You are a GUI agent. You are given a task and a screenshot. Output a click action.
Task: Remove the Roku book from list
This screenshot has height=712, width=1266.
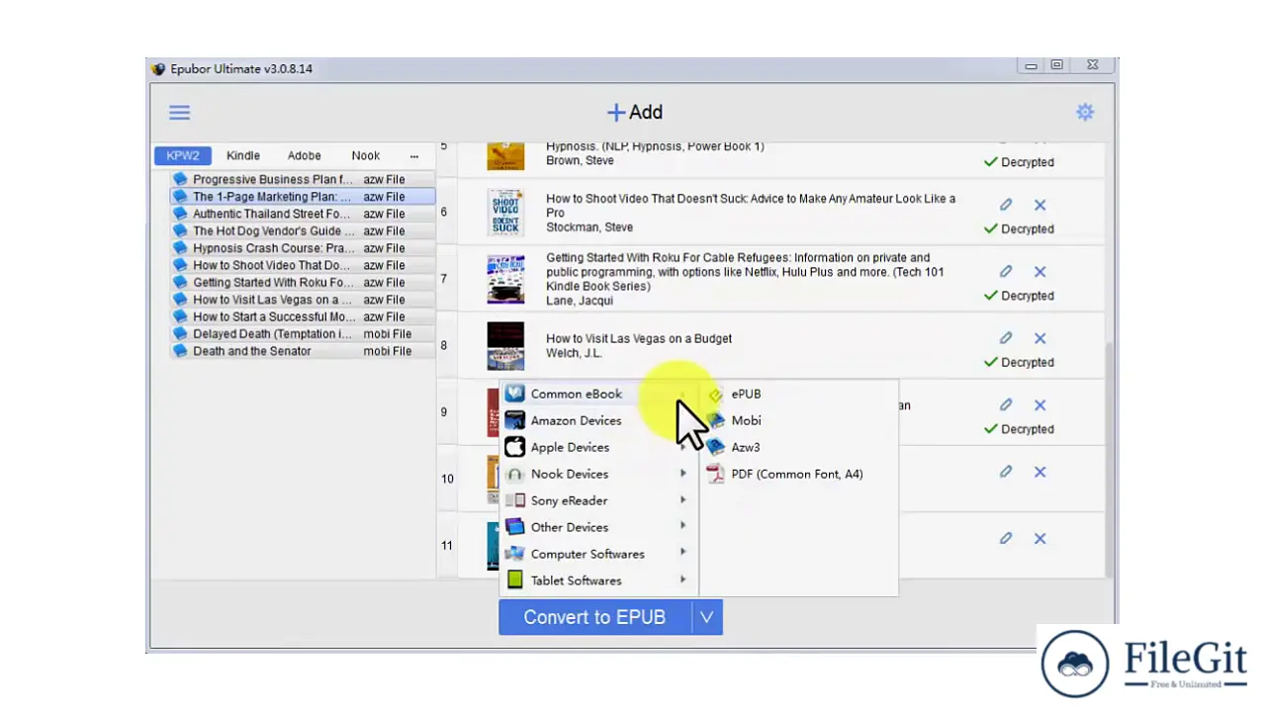1040,271
